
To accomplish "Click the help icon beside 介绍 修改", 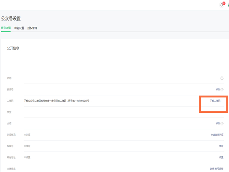I will click(x=222, y=123).
